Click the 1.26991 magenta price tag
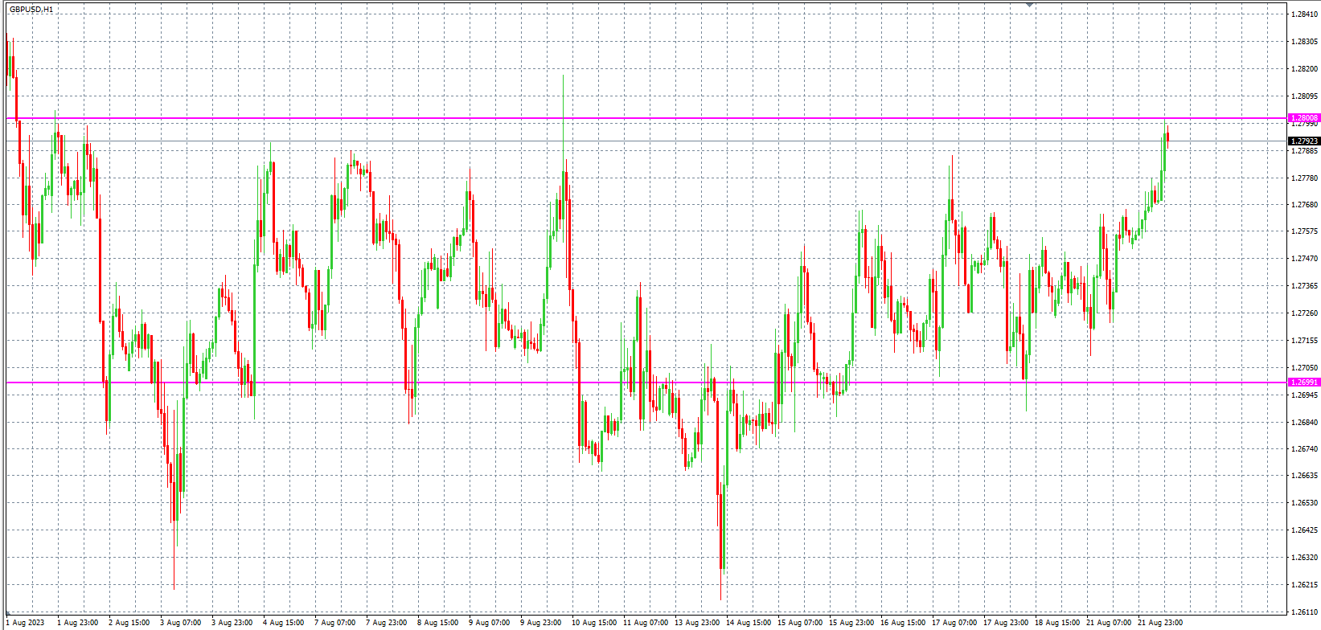 [x=1304, y=382]
